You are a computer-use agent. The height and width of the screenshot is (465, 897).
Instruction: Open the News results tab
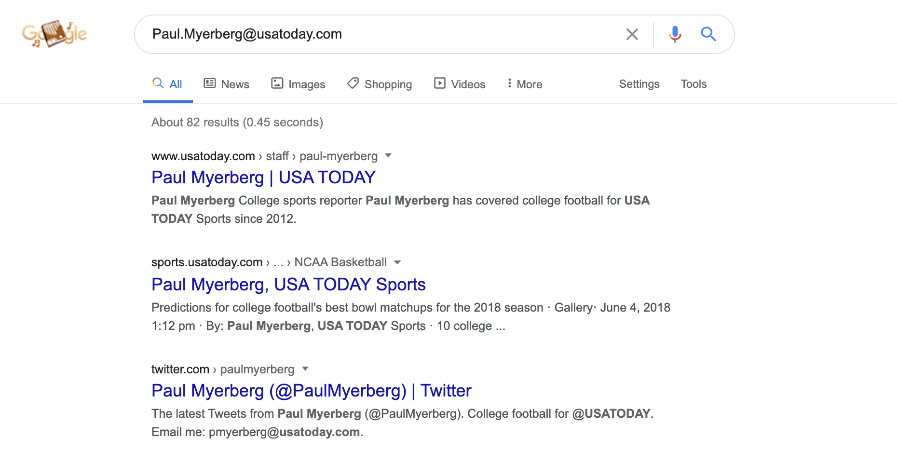click(x=226, y=84)
